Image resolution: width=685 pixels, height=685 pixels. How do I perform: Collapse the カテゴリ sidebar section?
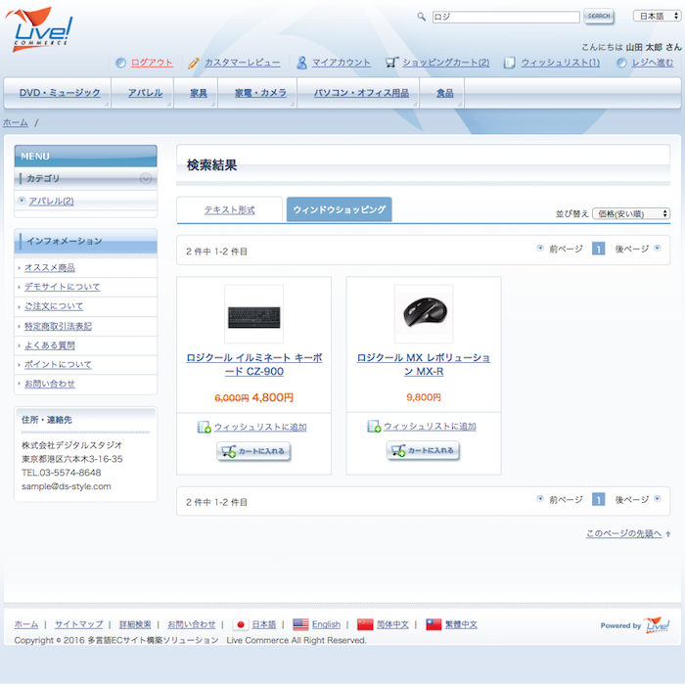coord(145,178)
